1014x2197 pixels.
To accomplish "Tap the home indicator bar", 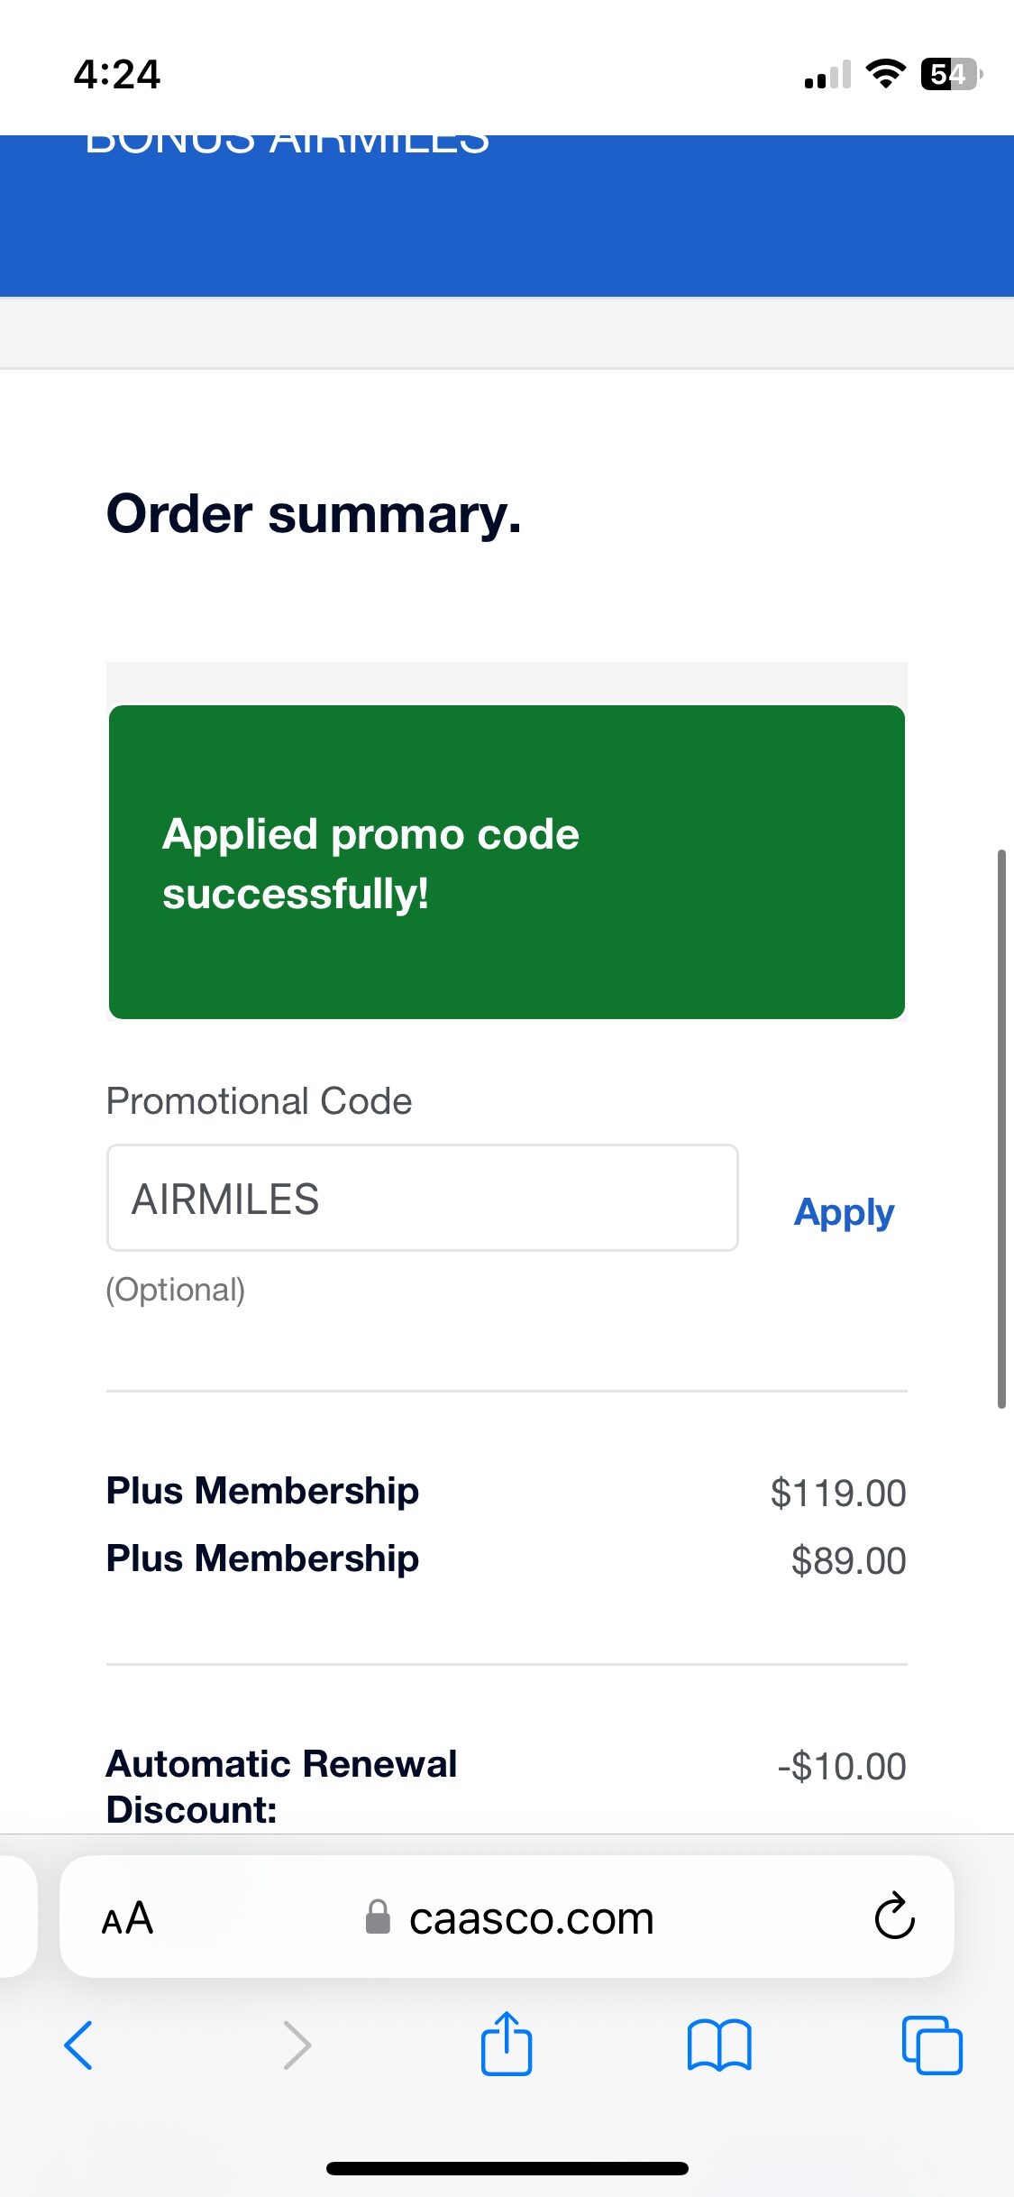I will [x=507, y=2168].
